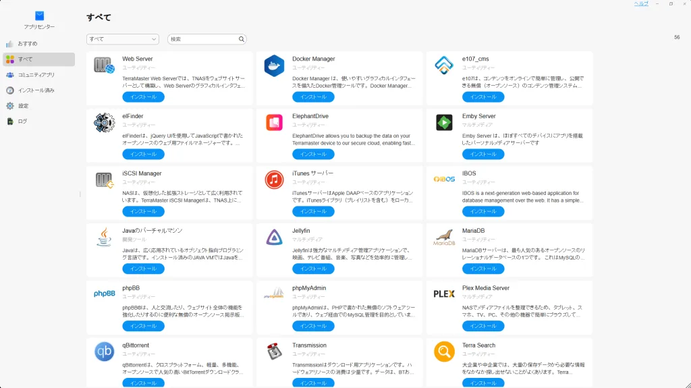Open the ヘルプ help link
This screenshot has height=388, width=691.
pos(641,3)
